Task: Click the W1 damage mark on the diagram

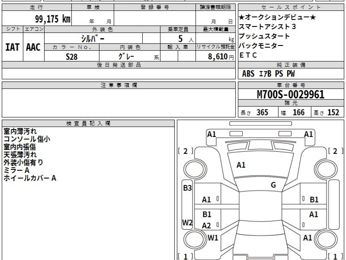Action: [213, 238]
